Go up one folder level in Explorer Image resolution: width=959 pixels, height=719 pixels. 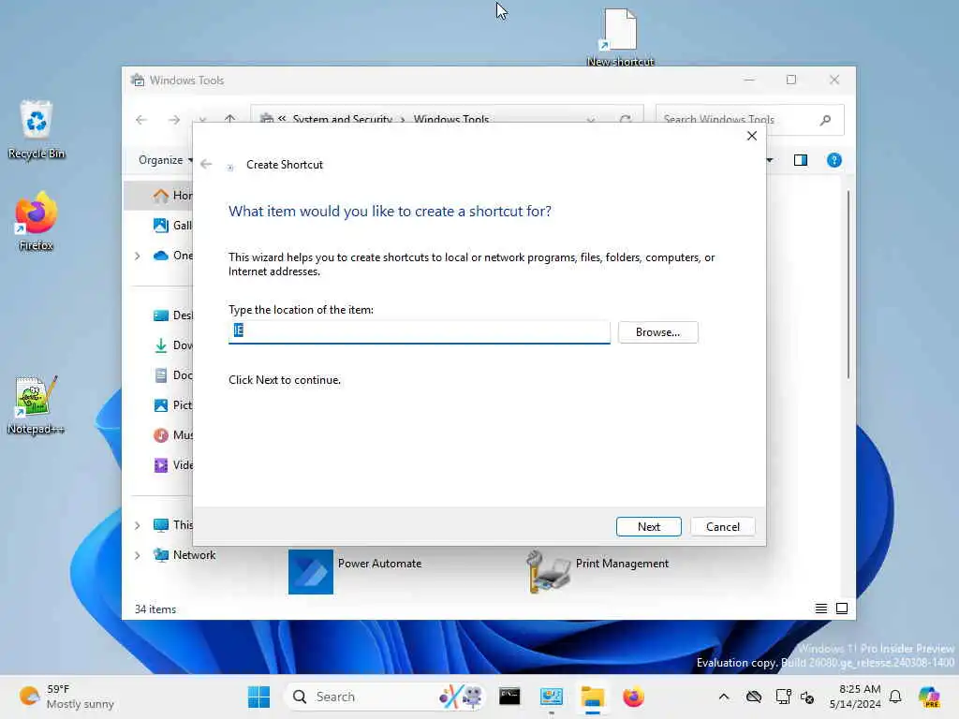click(229, 119)
